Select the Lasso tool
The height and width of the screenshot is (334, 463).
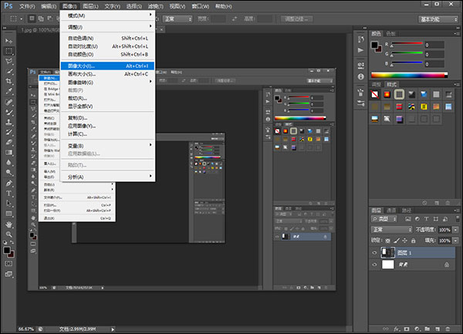[9, 61]
